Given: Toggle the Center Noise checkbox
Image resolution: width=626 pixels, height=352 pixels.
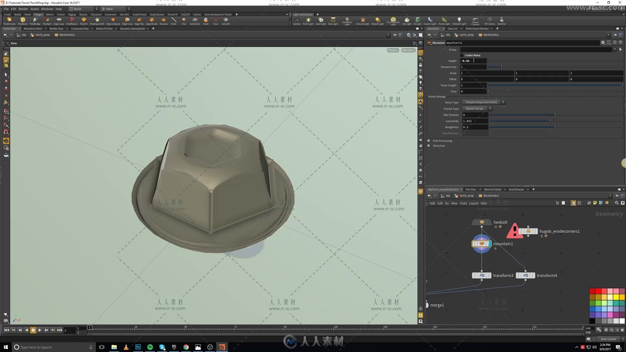Looking at the screenshot, I should [x=462, y=55].
